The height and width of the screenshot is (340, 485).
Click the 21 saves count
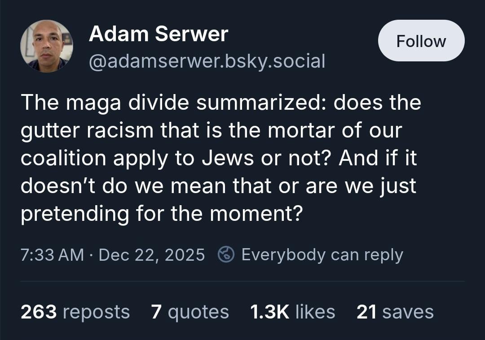point(395,312)
